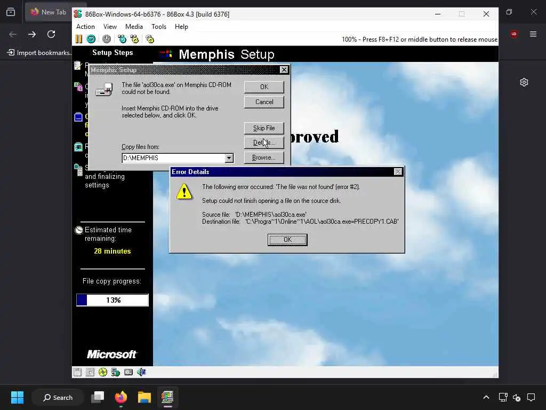The width and height of the screenshot is (546, 410).
Task: Send Ctrl+Alt+Esc via toolbar icon
Action: click(x=134, y=39)
